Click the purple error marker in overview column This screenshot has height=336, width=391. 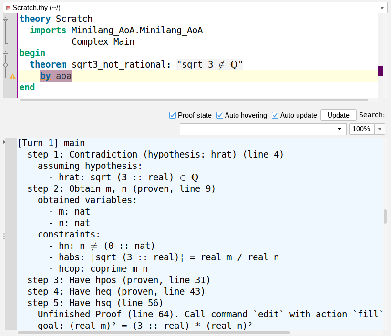coord(381,71)
